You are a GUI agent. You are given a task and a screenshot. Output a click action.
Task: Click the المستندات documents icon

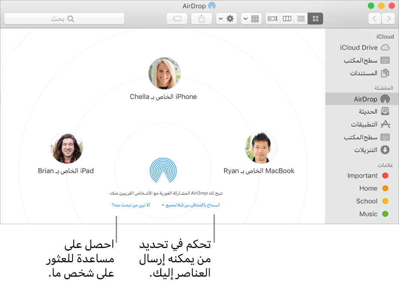[x=385, y=73]
